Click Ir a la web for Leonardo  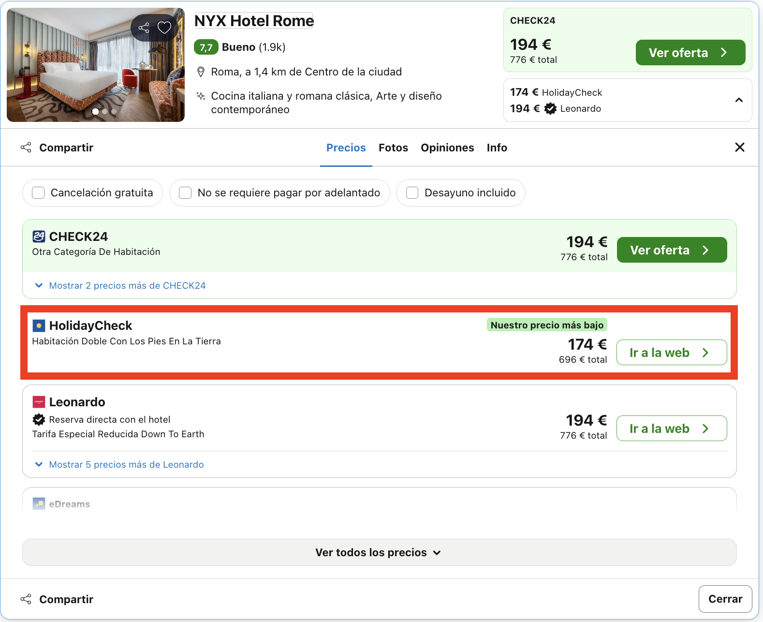point(672,428)
